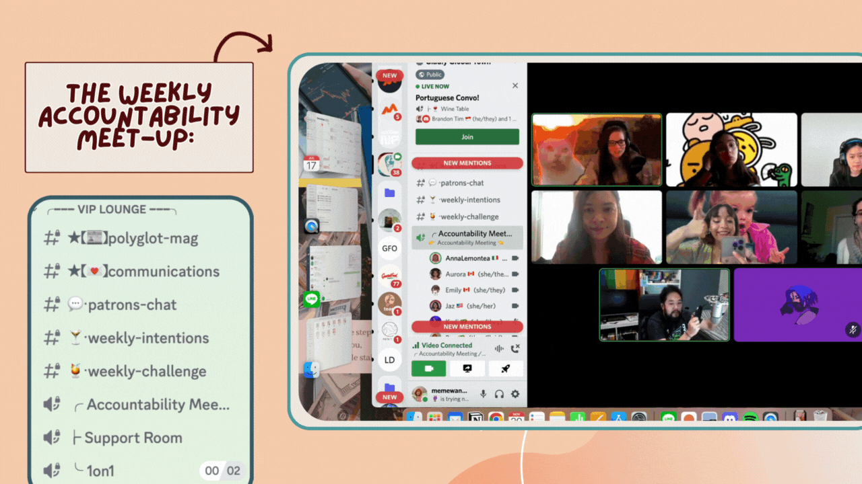Select AnnaLemontea in the voice participant list
This screenshot has width=862, height=484.
click(474, 258)
